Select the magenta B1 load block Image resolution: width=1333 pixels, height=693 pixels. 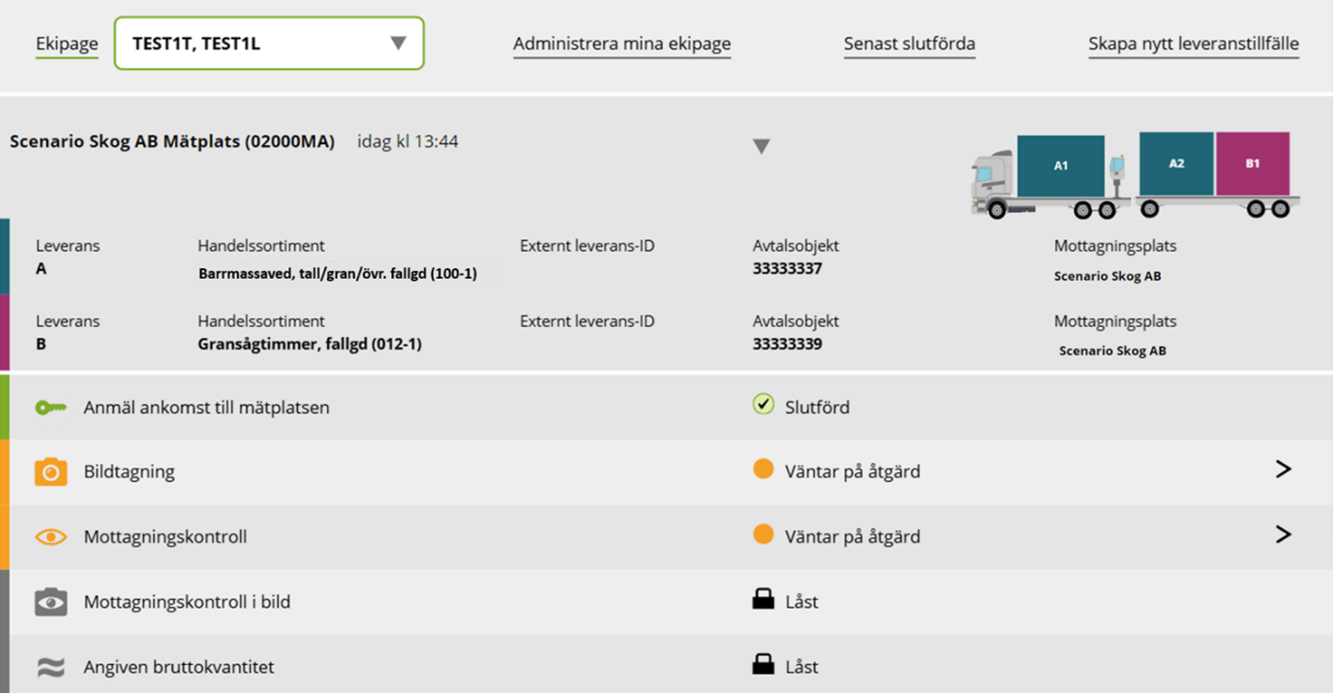point(1253,164)
